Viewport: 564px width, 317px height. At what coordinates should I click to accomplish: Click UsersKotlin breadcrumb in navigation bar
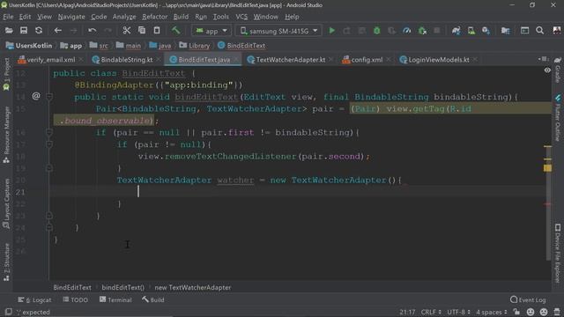coord(29,46)
